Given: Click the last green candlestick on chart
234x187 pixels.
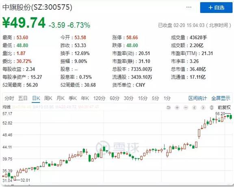Looking at the screenshot, I should coord(231,117).
